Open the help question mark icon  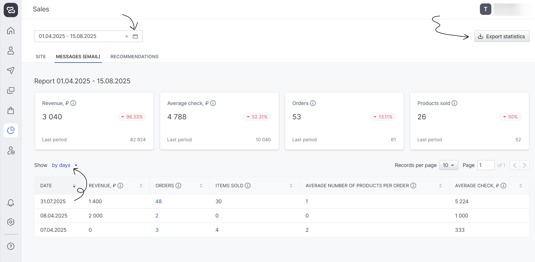(11, 246)
